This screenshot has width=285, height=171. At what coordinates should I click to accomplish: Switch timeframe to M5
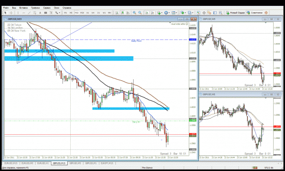[x=71, y=13]
